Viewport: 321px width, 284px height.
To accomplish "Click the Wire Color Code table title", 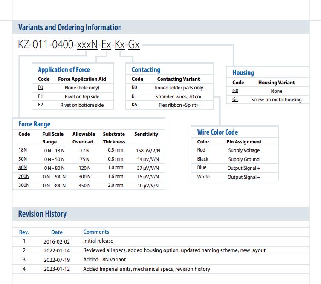I will [217, 132].
